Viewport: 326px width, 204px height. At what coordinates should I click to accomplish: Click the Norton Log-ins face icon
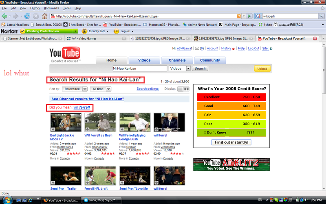pyautogui.click(x=116, y=31)
